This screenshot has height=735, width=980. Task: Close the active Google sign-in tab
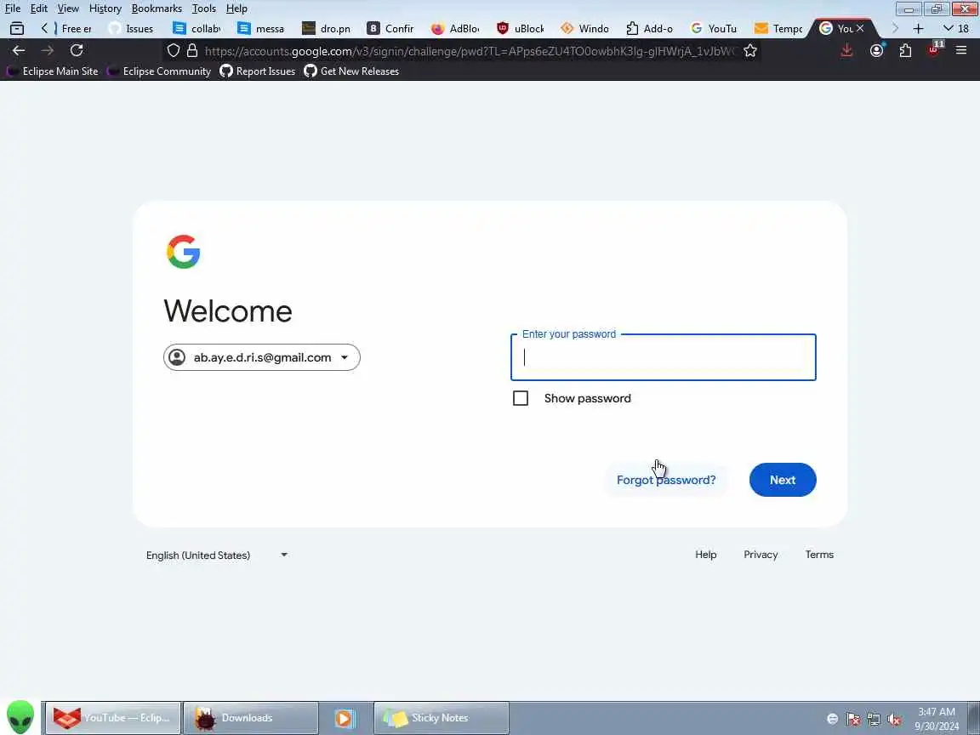tap(860, 28)
